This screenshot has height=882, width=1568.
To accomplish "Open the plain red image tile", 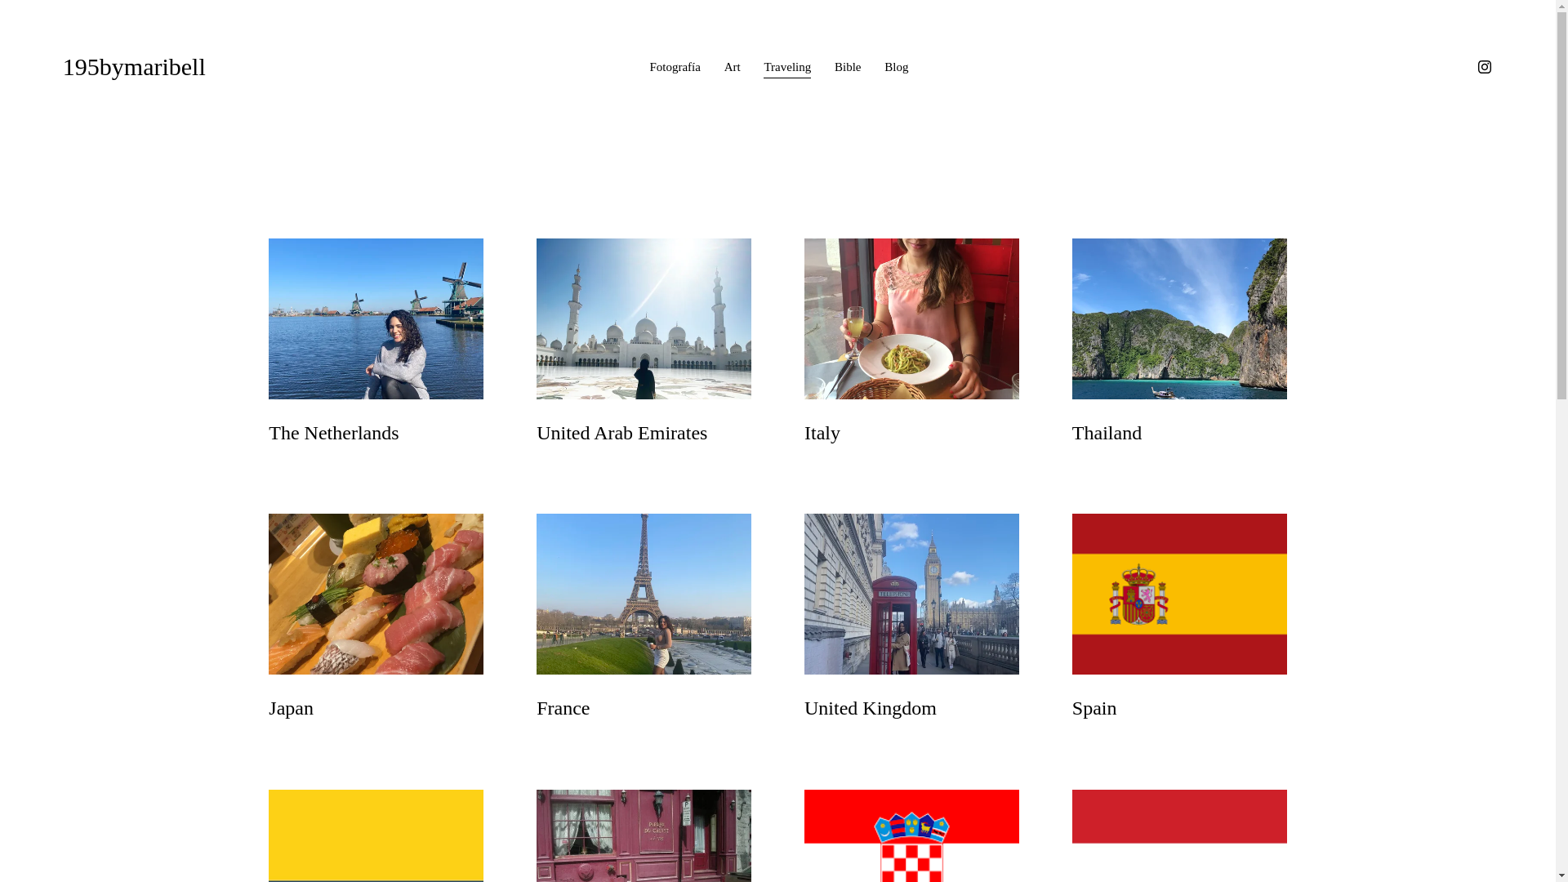I will tap(1179, 835).
